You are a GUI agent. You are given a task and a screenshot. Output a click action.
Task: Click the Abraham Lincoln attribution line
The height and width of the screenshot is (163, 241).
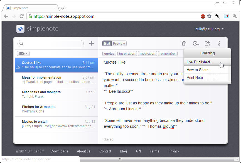122,109
